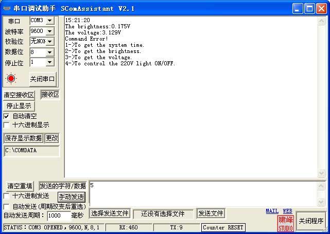
Task: Enable the 十六进制显示 hex display checkbox
Action: (x=7, y=125)
